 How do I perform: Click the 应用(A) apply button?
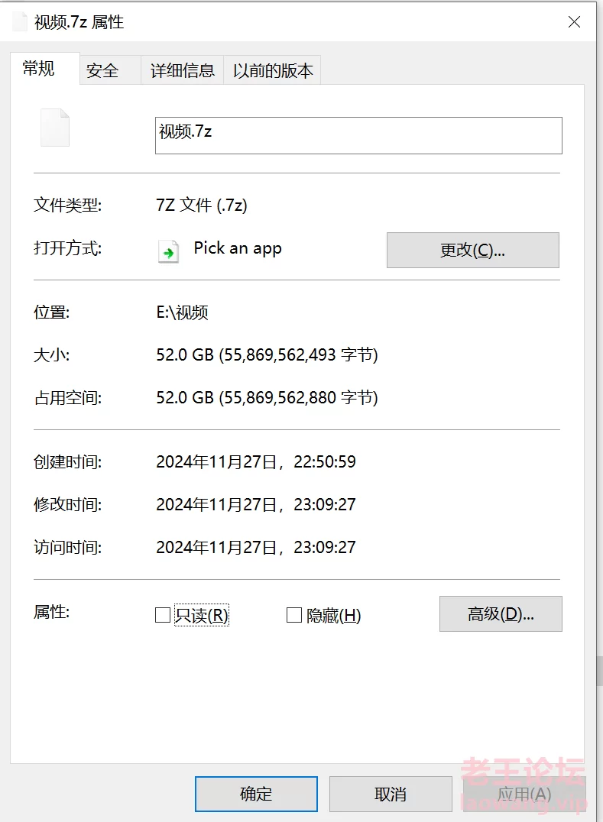click(524, 794)
